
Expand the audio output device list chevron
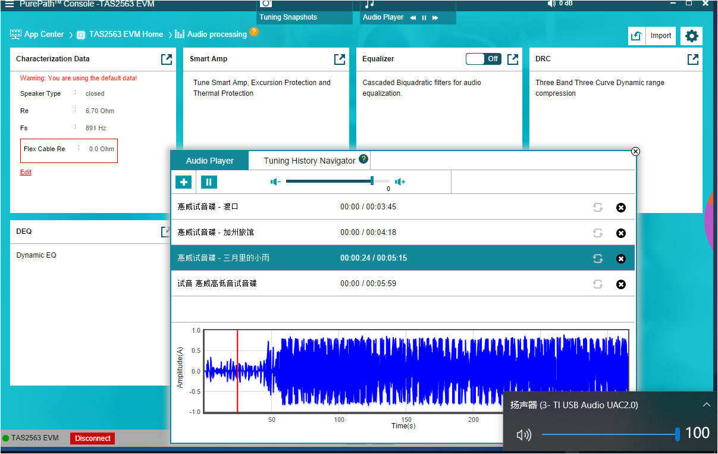click(x=706, y=405)
